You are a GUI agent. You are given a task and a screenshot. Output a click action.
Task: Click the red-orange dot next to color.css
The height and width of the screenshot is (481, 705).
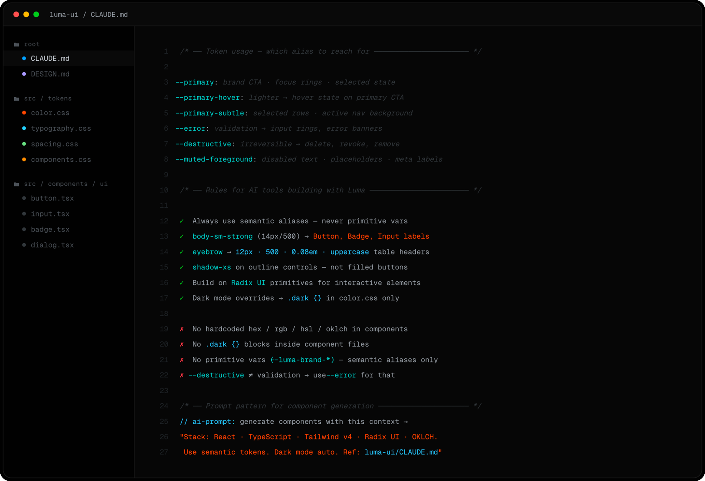[x=24, y=113]
